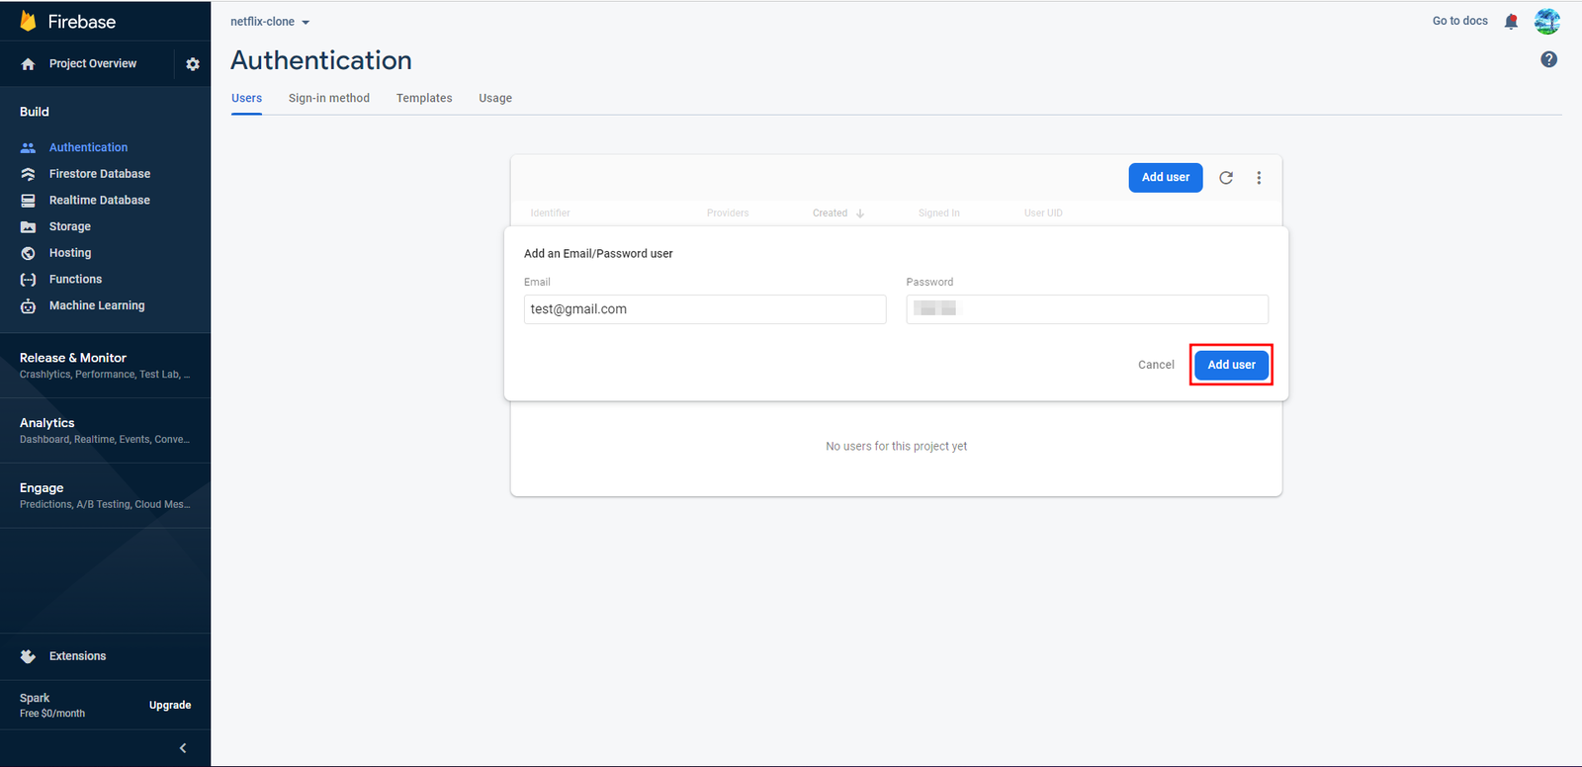This screenshot has height=767, width=1582.
Task: Click Add user button in table header
Action: point(1166,178)
